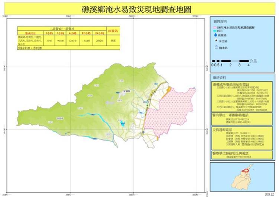Select the 24小時 column header

99,33
